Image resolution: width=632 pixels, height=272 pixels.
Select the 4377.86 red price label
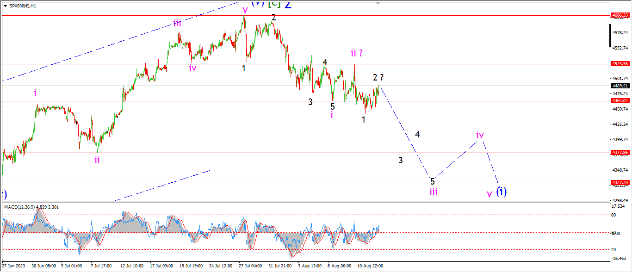pos(620,152)
